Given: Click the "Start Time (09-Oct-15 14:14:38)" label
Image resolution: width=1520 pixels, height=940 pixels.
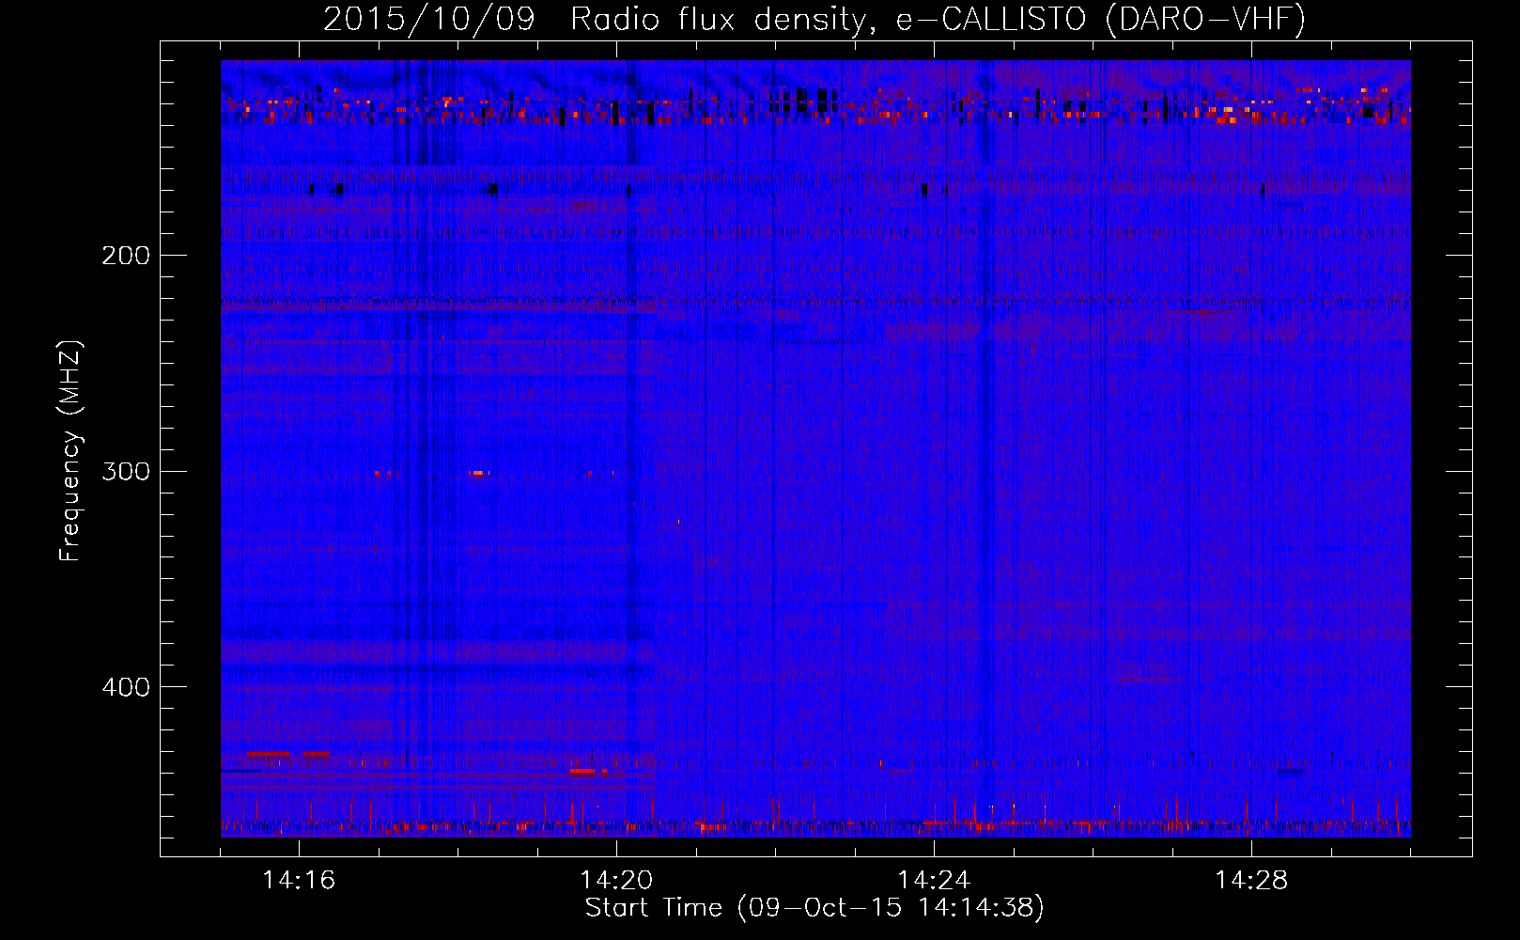Looking at the screenshot, I should 814,908.
